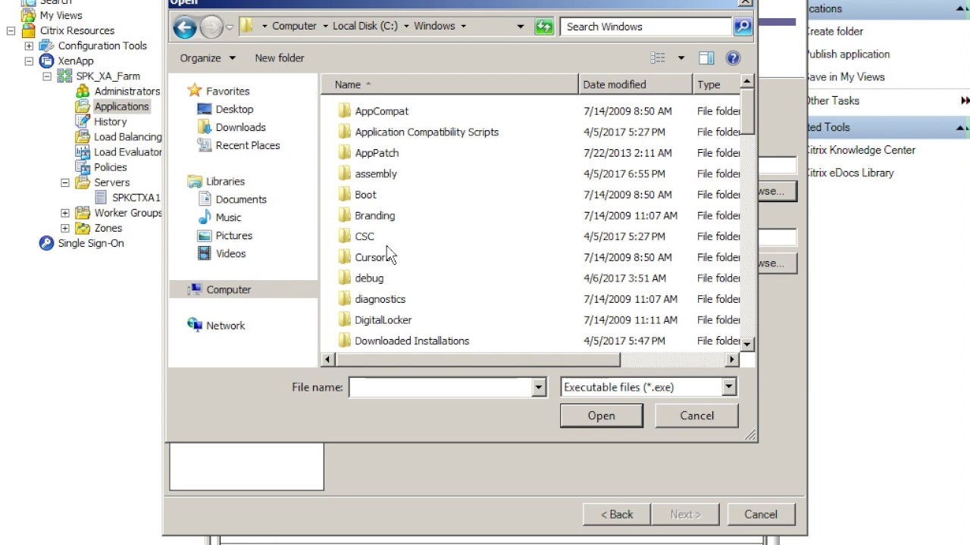The width and height of the screenshot is (970, 545).
Task: Click Cancel in the wizard window
Action: pyautogui.click(x=761, y=514)
